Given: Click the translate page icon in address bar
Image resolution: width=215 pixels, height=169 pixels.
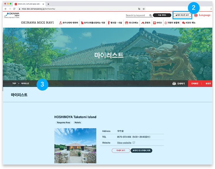Looking at the screenshot, I should click(x=139, y=9).
